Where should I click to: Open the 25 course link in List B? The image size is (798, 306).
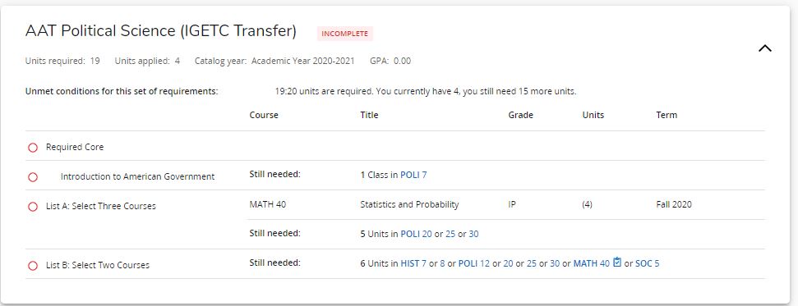tap(532, 263)
